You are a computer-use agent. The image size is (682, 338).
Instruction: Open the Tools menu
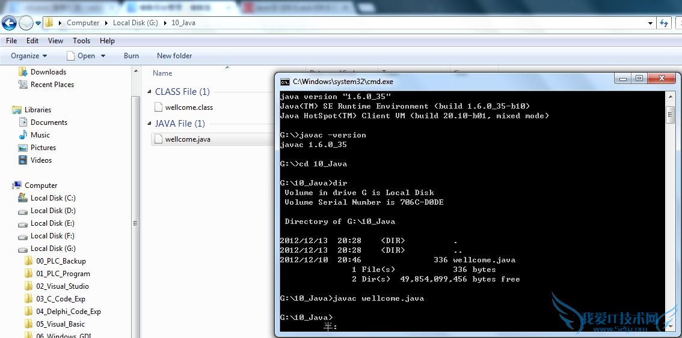tap(81, 41)
